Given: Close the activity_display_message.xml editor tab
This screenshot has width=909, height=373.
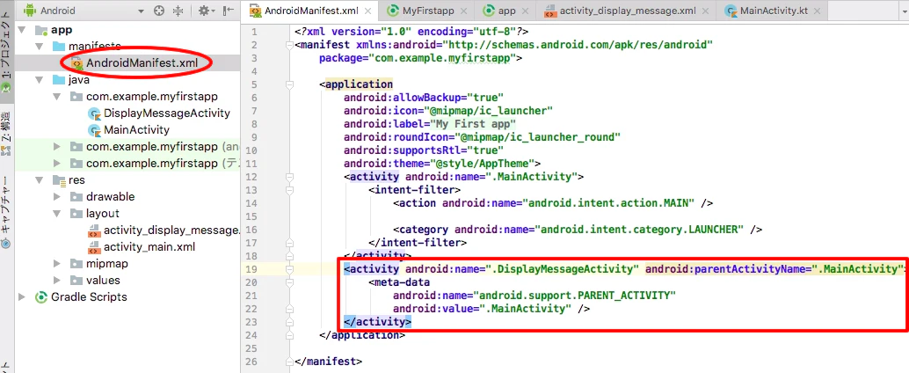Looking at the screenshot, I should (x=704, y=11).
